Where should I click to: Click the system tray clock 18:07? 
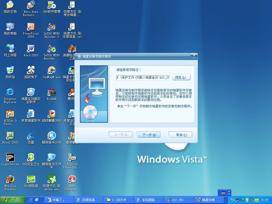pos(264,200)
